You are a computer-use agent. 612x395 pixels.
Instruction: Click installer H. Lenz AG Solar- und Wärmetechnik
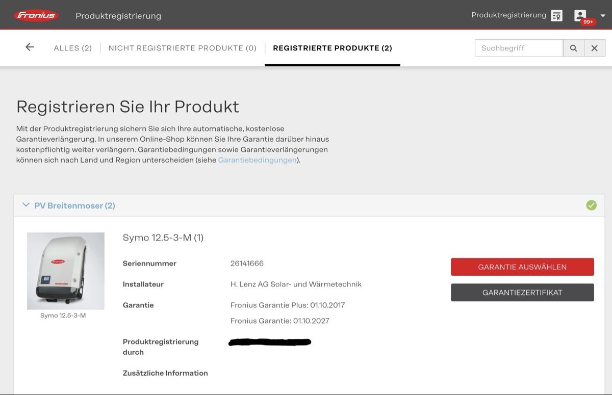296,284
